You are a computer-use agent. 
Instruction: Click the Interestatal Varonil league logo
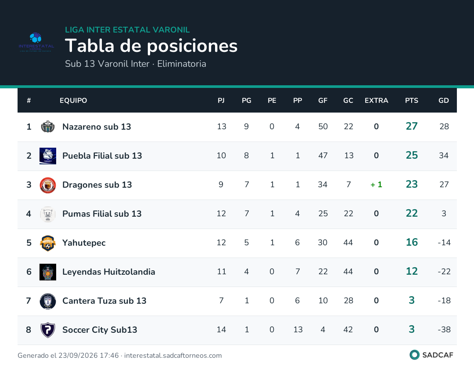(36, 42)
